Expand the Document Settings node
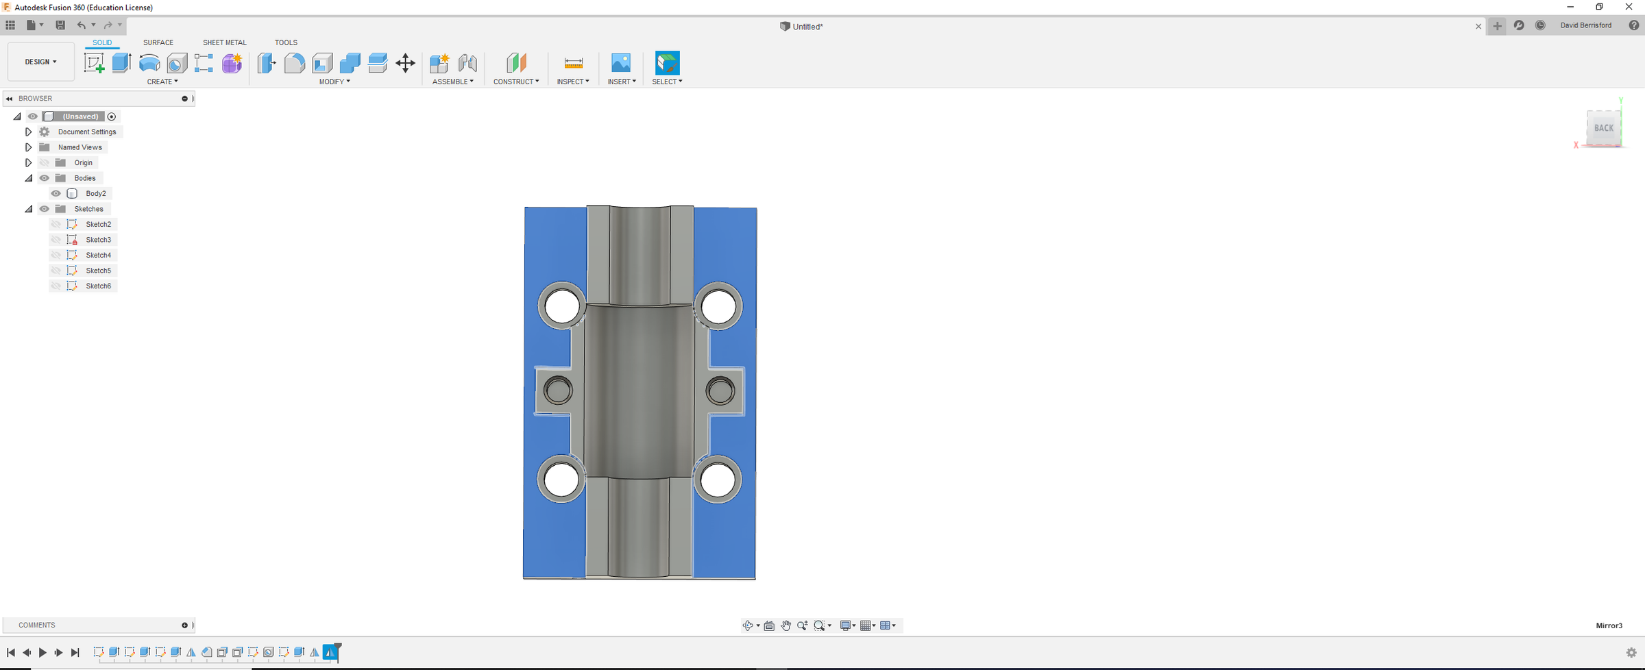The height and width of the screenshot is (670, 1645). (x=28, y=132)
